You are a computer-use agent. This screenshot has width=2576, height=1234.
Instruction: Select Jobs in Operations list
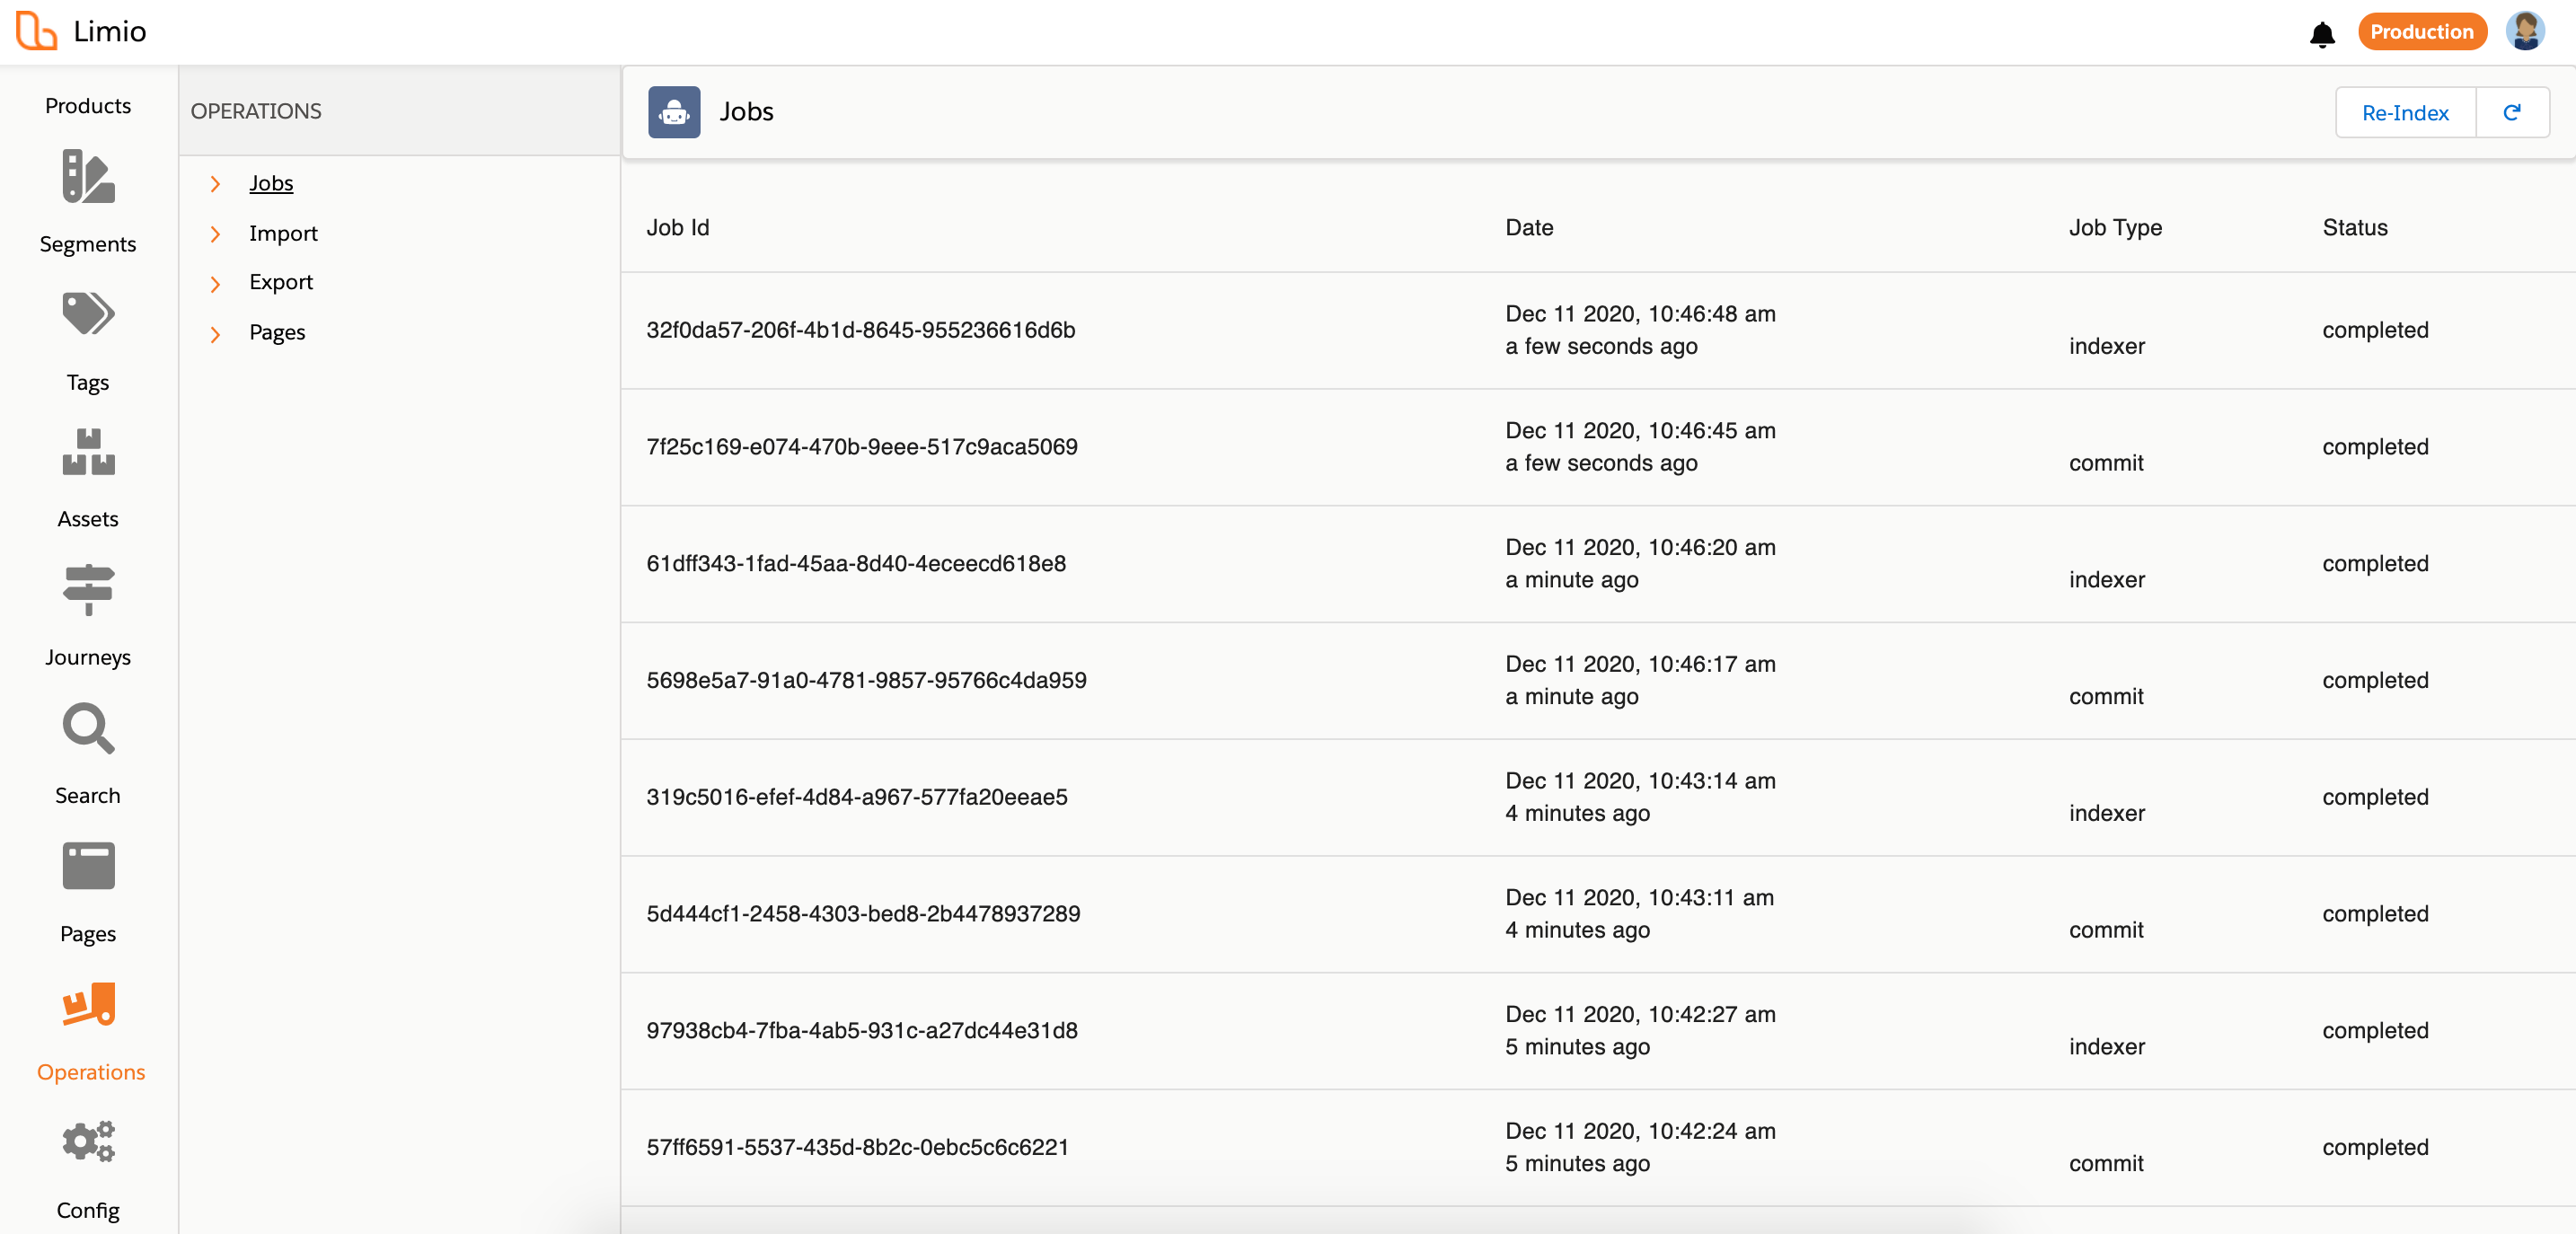[x=271, y=183]
